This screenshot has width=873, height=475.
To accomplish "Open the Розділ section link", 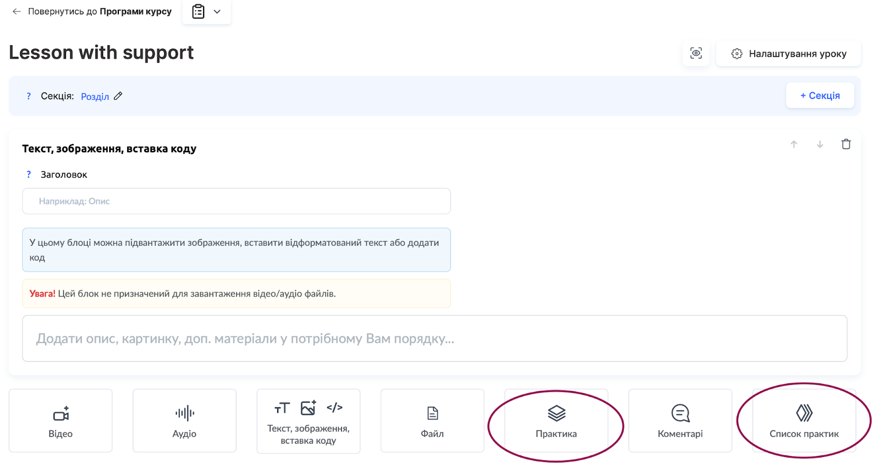I will (95, 97).
